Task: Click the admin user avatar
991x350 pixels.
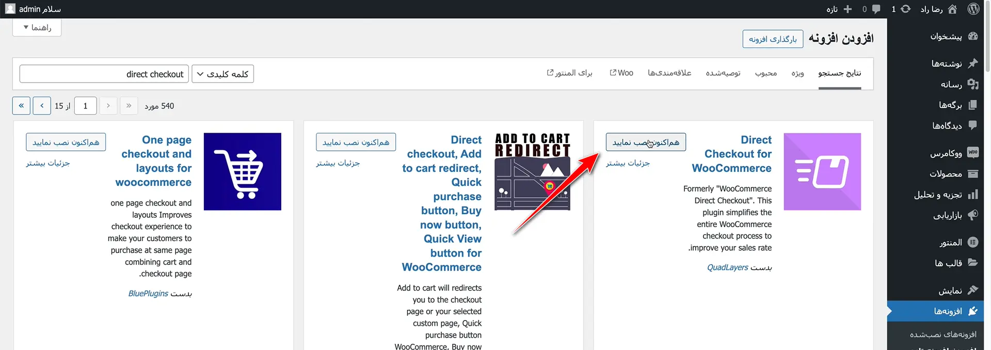Action: (x=10, y=9)
